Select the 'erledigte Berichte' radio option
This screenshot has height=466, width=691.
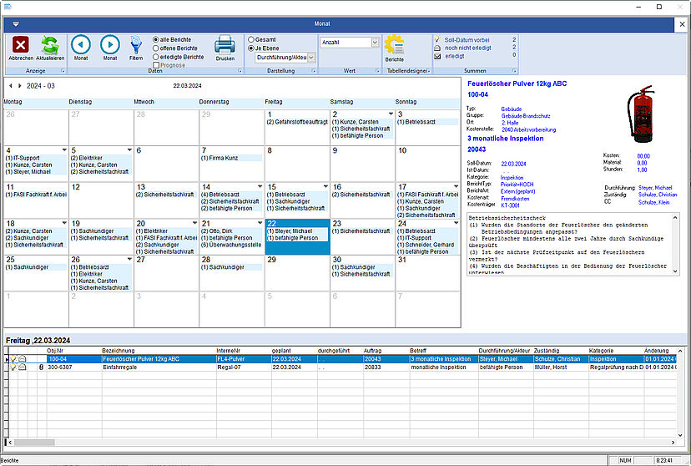pos(156,57)
